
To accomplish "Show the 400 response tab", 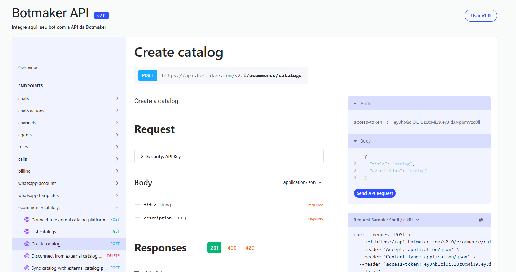I will pos(232,248).
